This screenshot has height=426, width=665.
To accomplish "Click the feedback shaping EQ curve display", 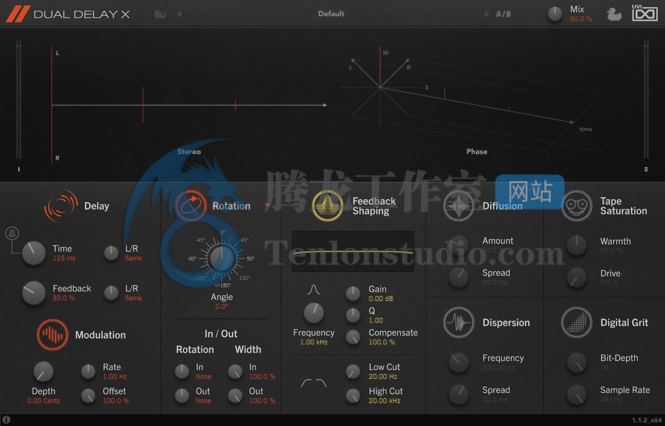I will coord(353,252).
